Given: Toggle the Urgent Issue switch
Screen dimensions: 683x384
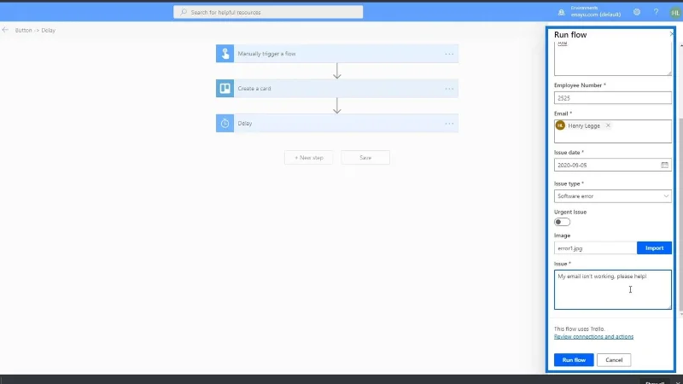Looking at the screenshot, I should (562, 222).
